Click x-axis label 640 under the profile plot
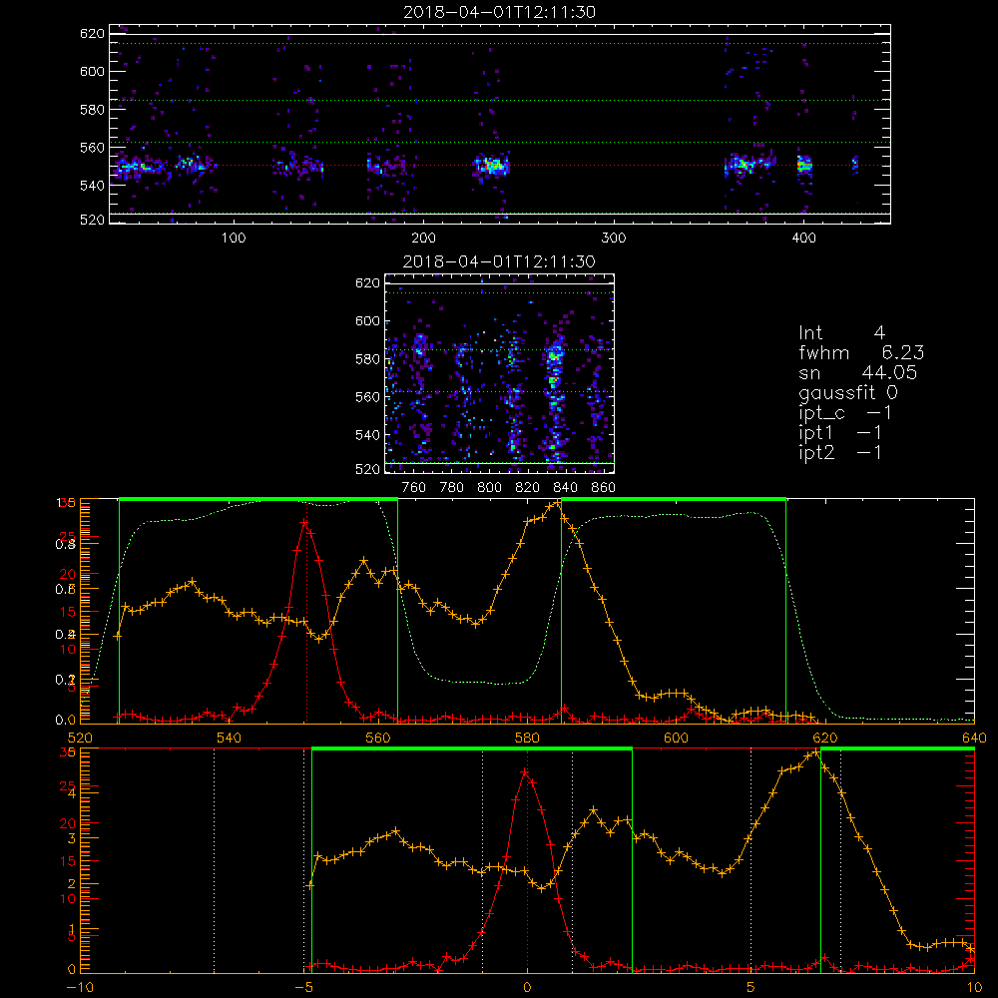Screen dimensions: 998x998 tap(974, 738)
